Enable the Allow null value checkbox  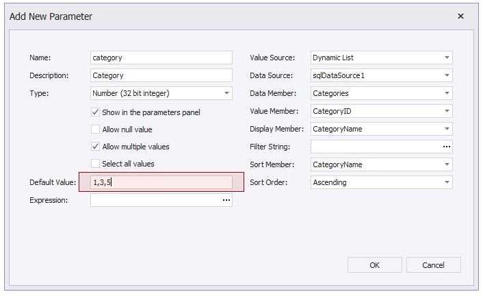[x=96, y=129]
